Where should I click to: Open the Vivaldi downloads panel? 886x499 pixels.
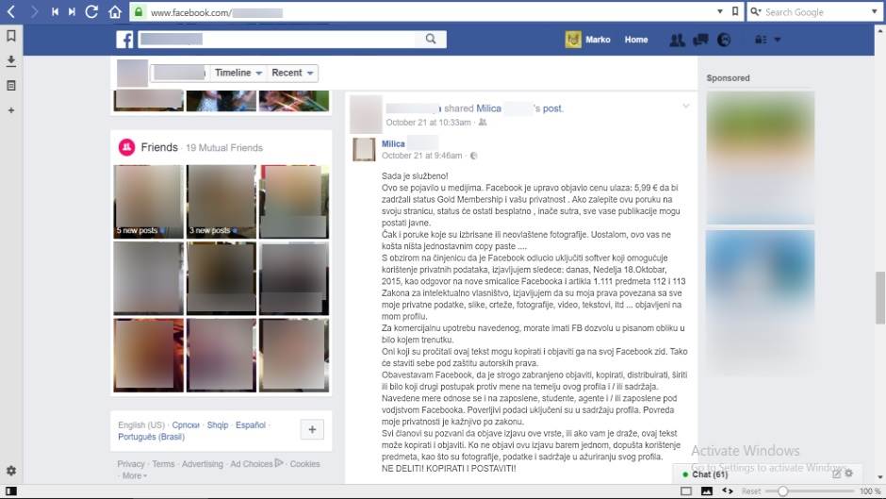(11, 60)
